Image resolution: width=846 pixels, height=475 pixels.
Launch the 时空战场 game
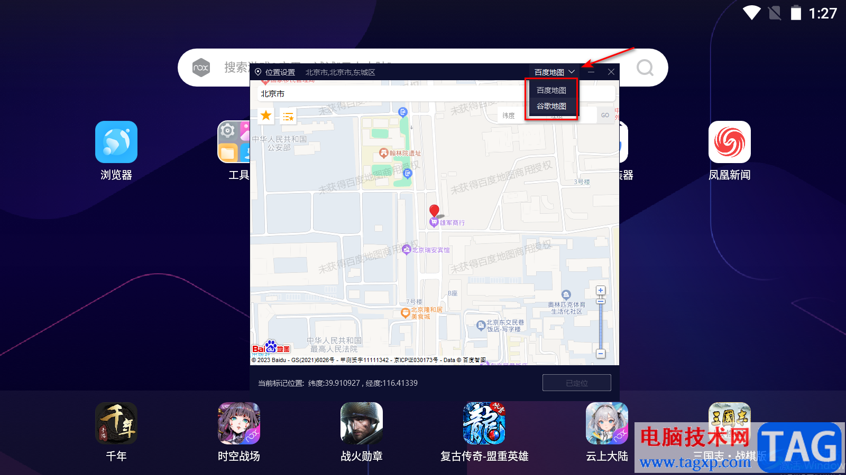click(x=239, y=423)
